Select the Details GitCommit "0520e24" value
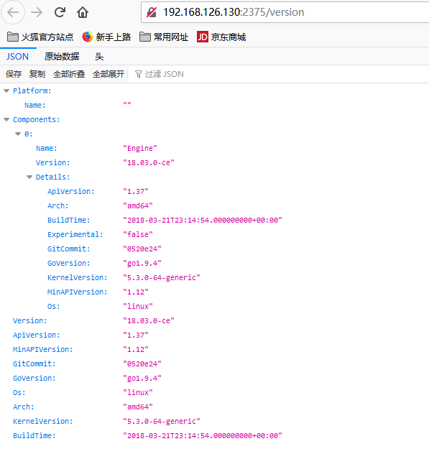The width and height of the screenshot is (429, 454). point(142,249)
